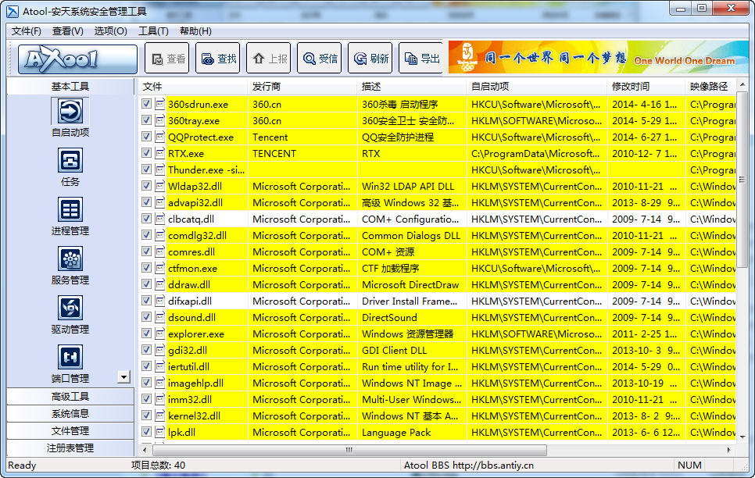The image size is (755, 478).
Task: Select the dsound.dll file name
Action: (191, 318)
